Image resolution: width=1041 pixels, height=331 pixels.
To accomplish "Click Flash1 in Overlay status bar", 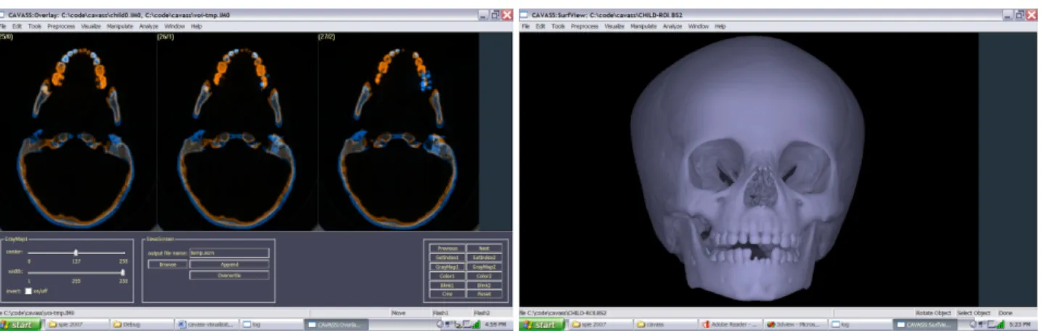I will coord(440,313).
